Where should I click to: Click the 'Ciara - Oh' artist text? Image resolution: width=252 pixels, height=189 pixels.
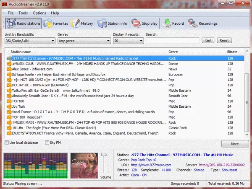pyautogui.click(x=139, y=175)
